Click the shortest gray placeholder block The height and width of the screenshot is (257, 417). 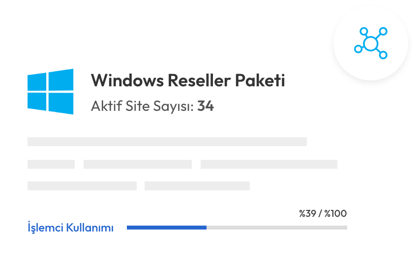tap(51, 164)
